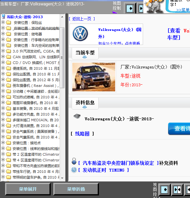Click 车型:途锐 red text
The height and width of the screenshot is (198, 190).
[x=130, y=76]
